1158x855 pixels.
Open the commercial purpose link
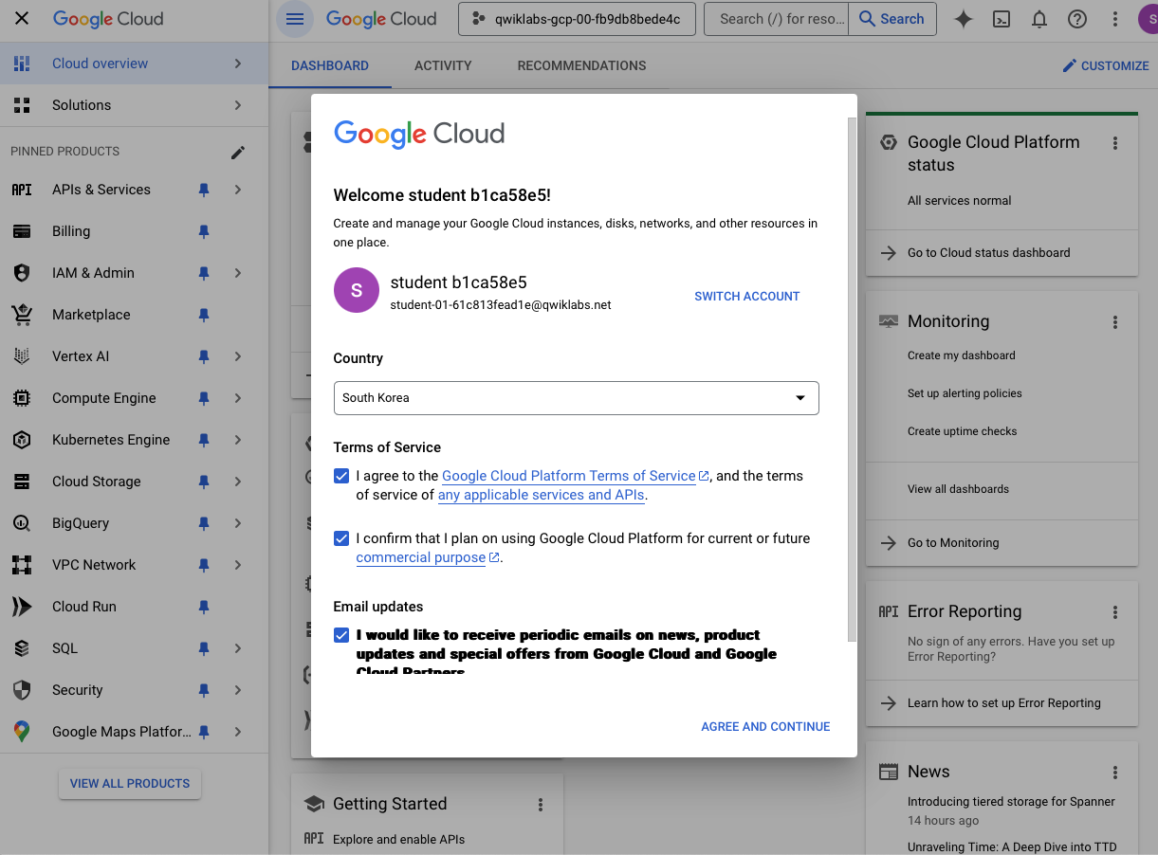pyautogui.click(x=428, y=557)
